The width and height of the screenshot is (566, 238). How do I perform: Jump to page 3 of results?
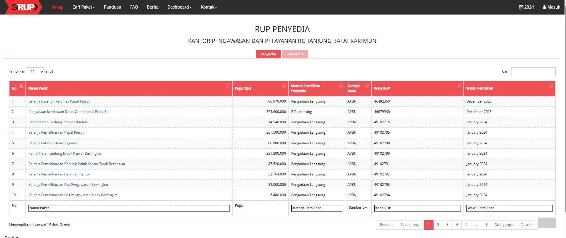coord(447,225)
